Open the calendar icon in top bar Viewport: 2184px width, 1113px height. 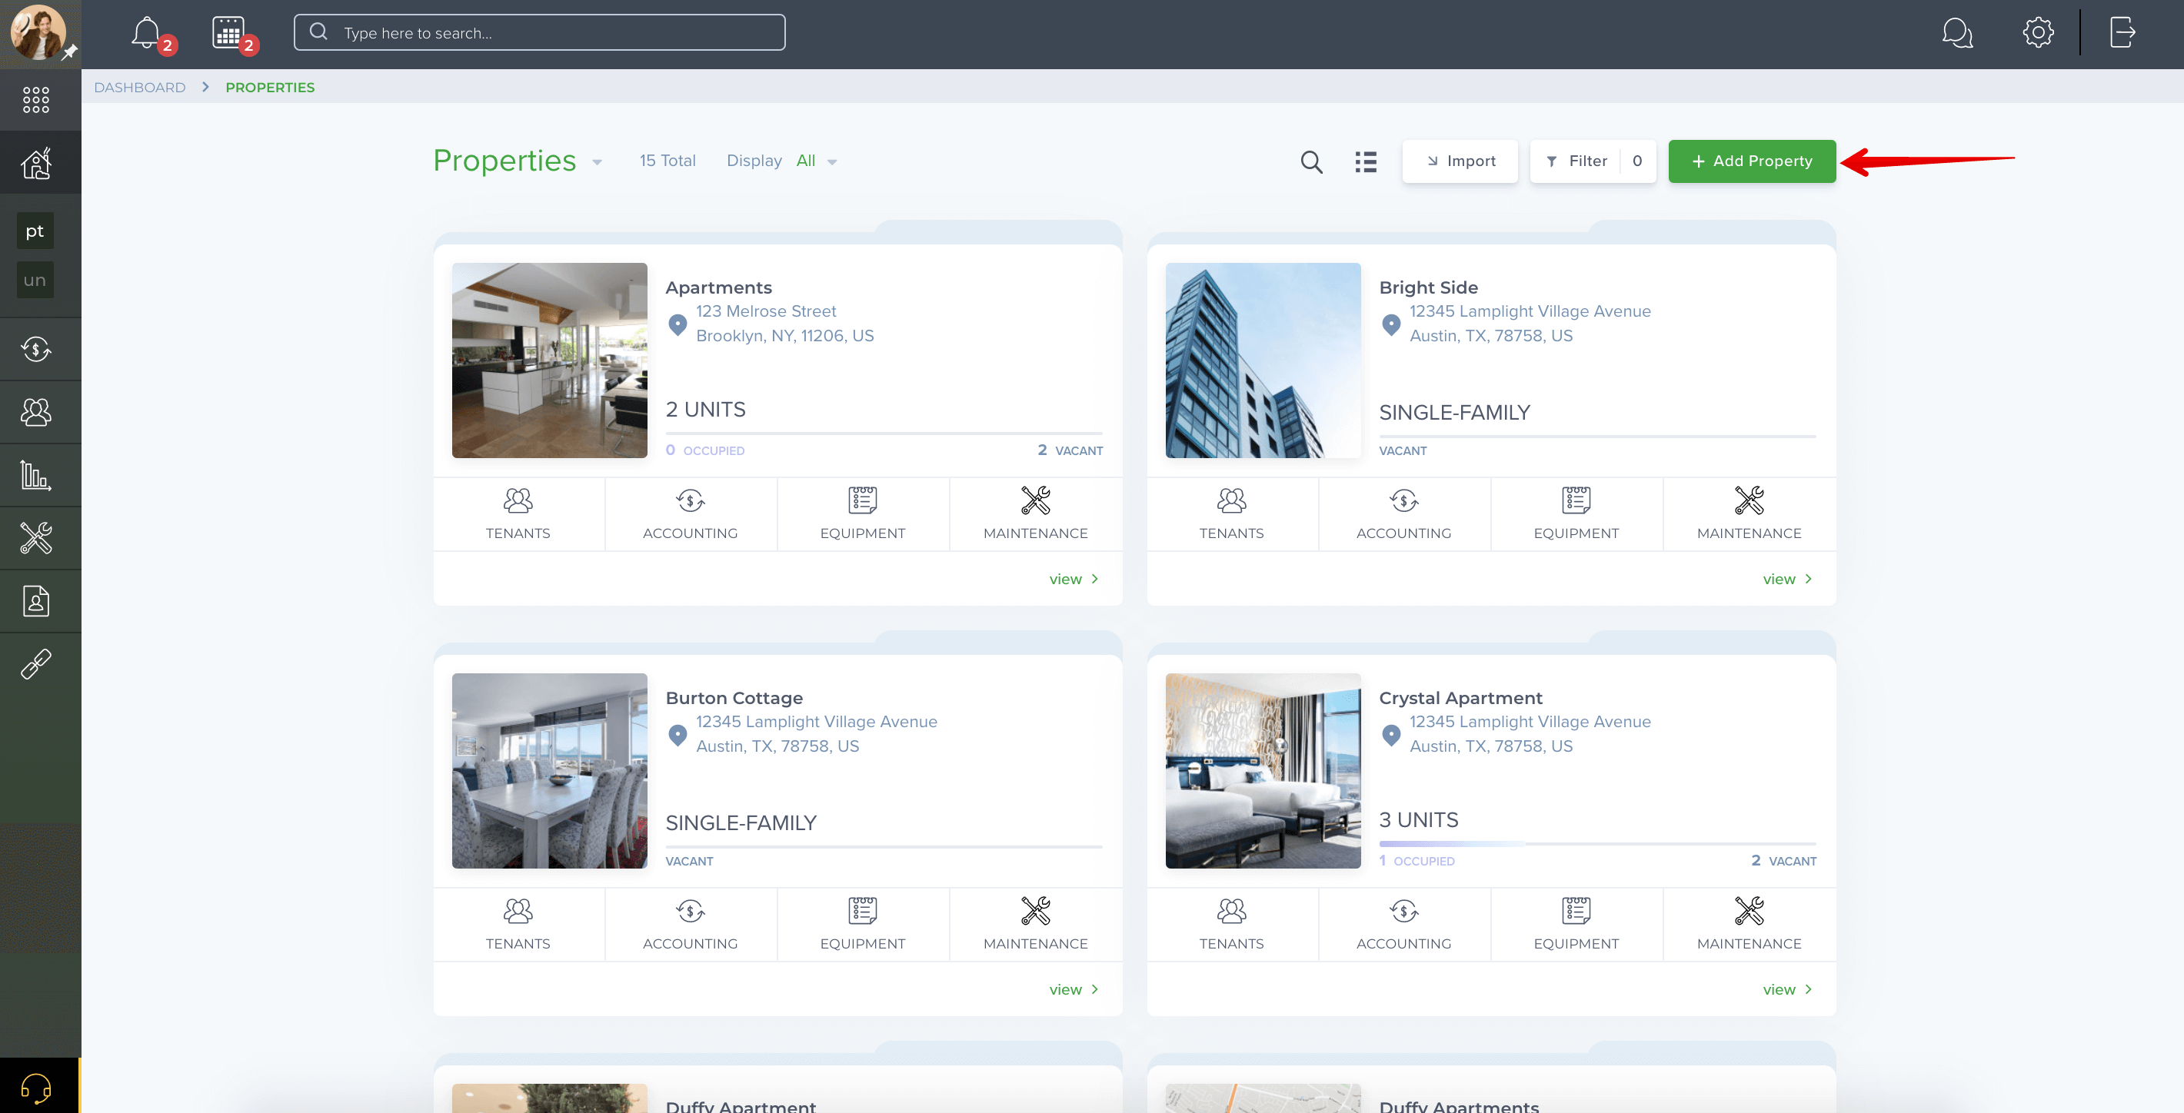228,33
